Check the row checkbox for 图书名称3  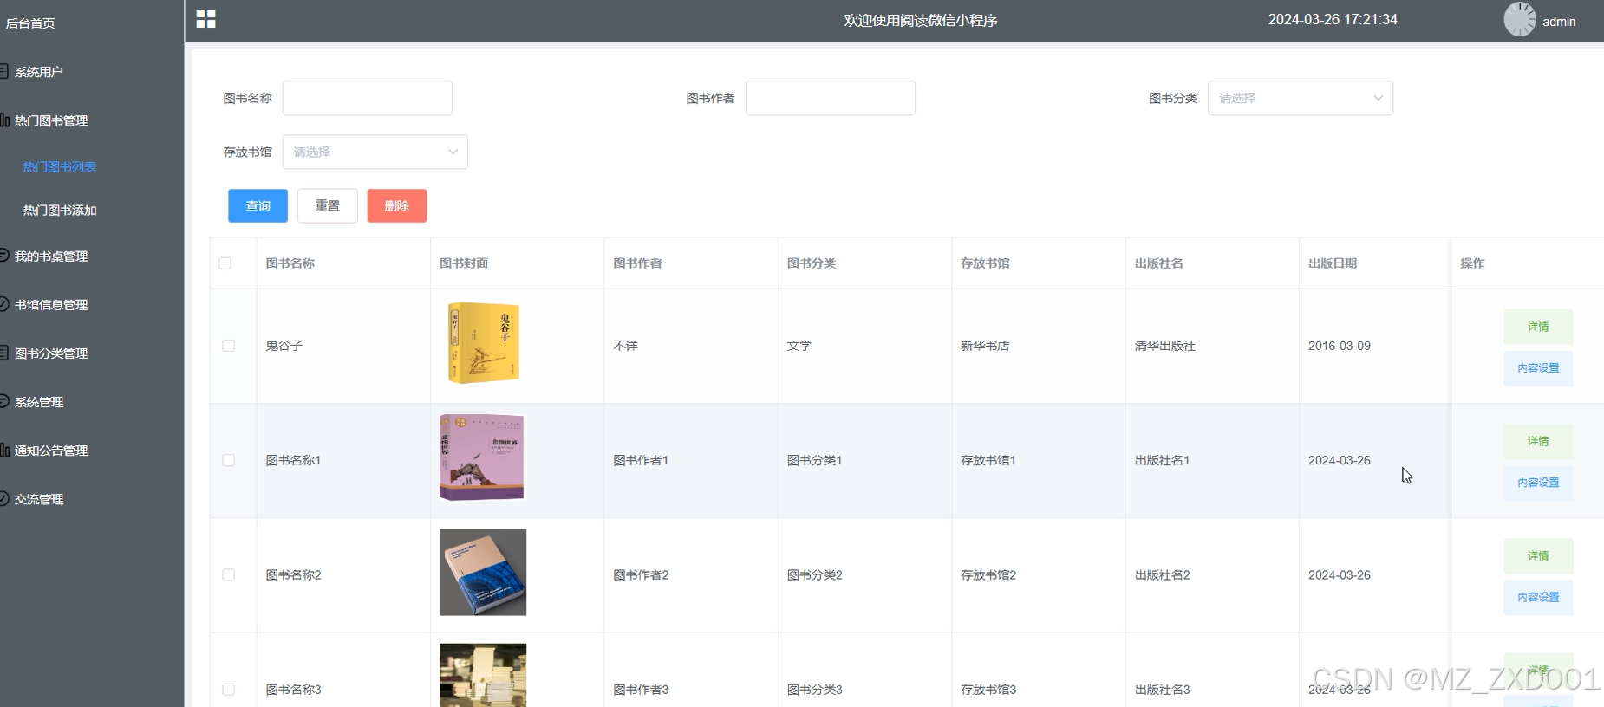pyautogui.click(x=229, y=690)
